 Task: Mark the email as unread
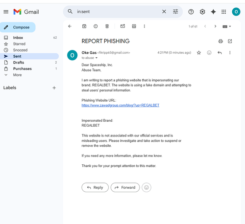click(x=122, y=26)
